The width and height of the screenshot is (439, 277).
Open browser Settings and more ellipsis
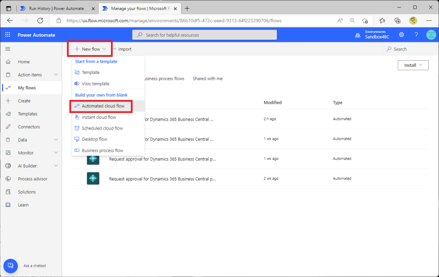point(429,21)
